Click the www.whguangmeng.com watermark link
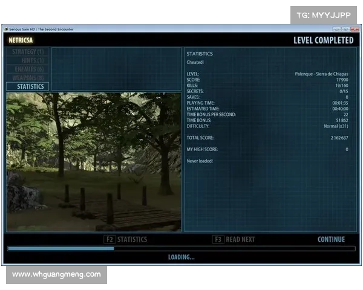Viewport: 363px width, 290px height. click(56, 274)
